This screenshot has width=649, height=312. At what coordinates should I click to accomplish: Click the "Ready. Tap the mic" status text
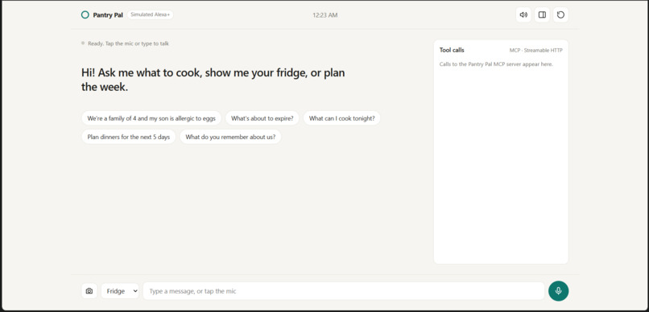[x=128, y=43]
